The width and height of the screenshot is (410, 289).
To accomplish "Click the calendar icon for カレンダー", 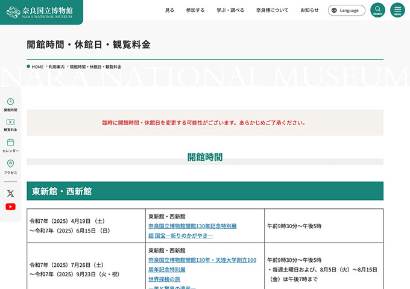I will pyautogui.click(x=10, y=142).
